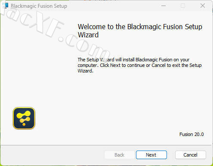The height and width of the screenshot is (166, 213).
Task: Click the yellow dot in Fusion logo
Action: (x=24, y=124)
